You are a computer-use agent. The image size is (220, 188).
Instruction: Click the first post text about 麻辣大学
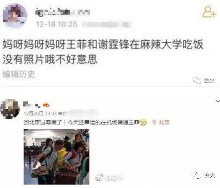(x=103, y=52)
